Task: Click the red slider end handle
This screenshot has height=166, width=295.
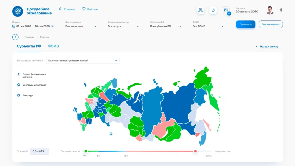Action: pos(195,151)
